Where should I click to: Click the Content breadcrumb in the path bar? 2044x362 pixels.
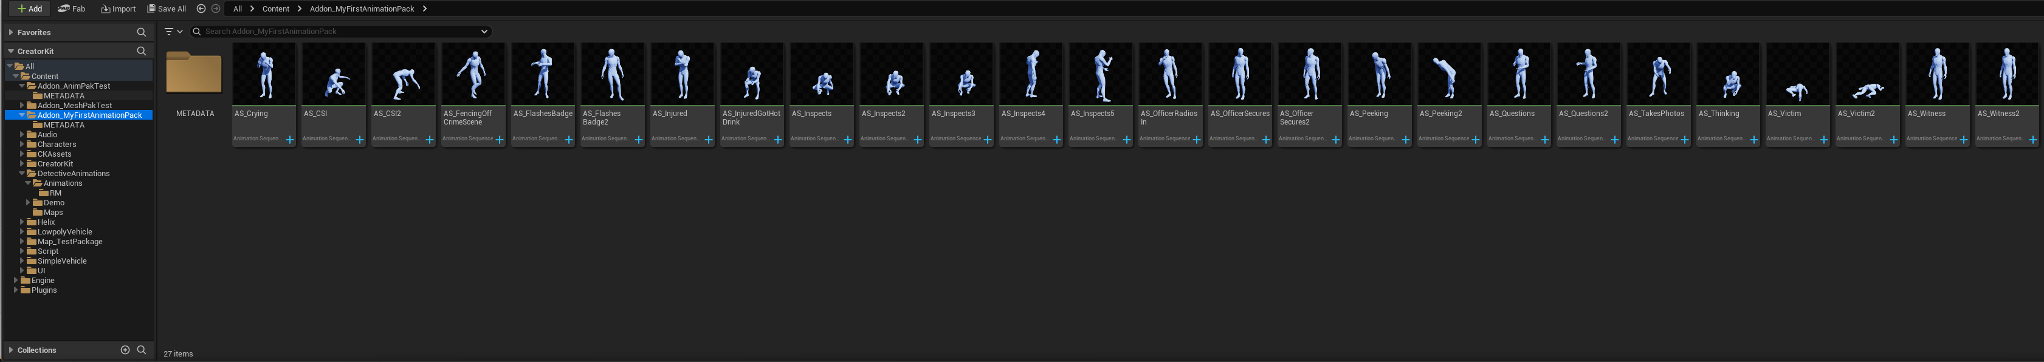pyautogui.click(x=275, y=9)
